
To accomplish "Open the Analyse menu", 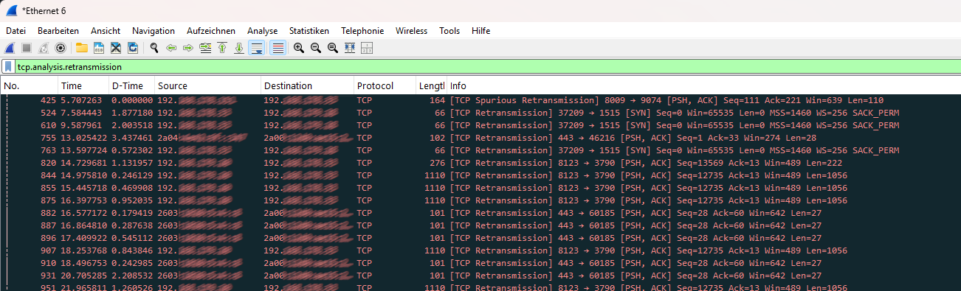I will click(263, 31).
